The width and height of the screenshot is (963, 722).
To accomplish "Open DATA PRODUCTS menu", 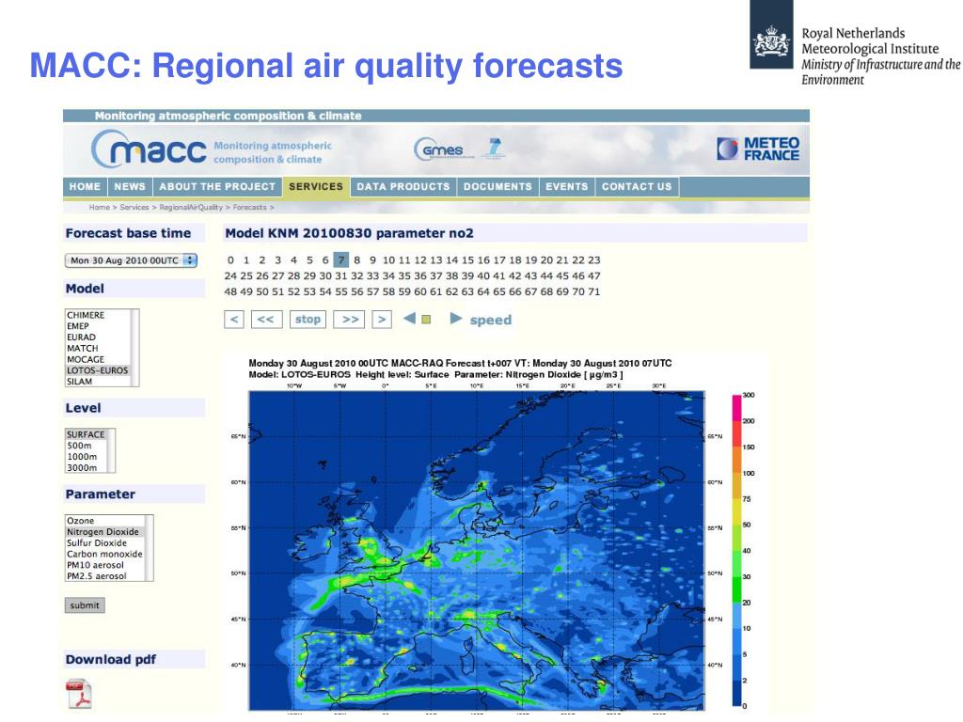I will [x=403, y=187].
